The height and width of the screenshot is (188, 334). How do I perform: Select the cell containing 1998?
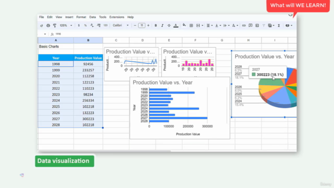pos(56,64)
